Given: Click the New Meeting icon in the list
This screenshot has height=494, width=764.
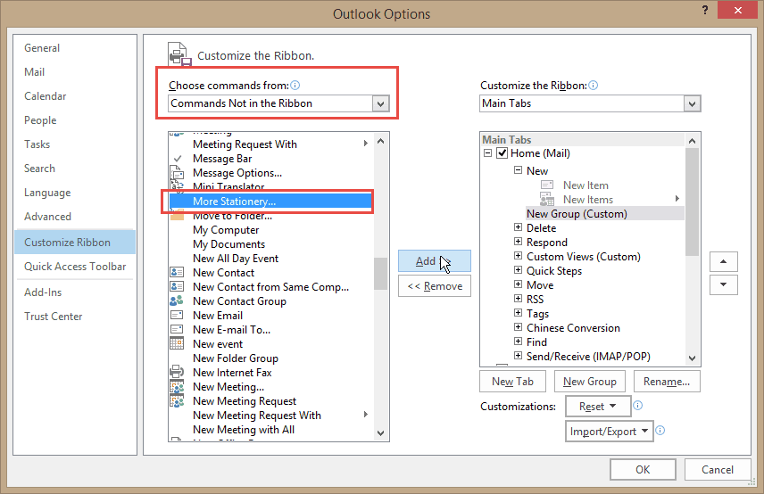Looking at the screenshot, I should click(177, 387).
